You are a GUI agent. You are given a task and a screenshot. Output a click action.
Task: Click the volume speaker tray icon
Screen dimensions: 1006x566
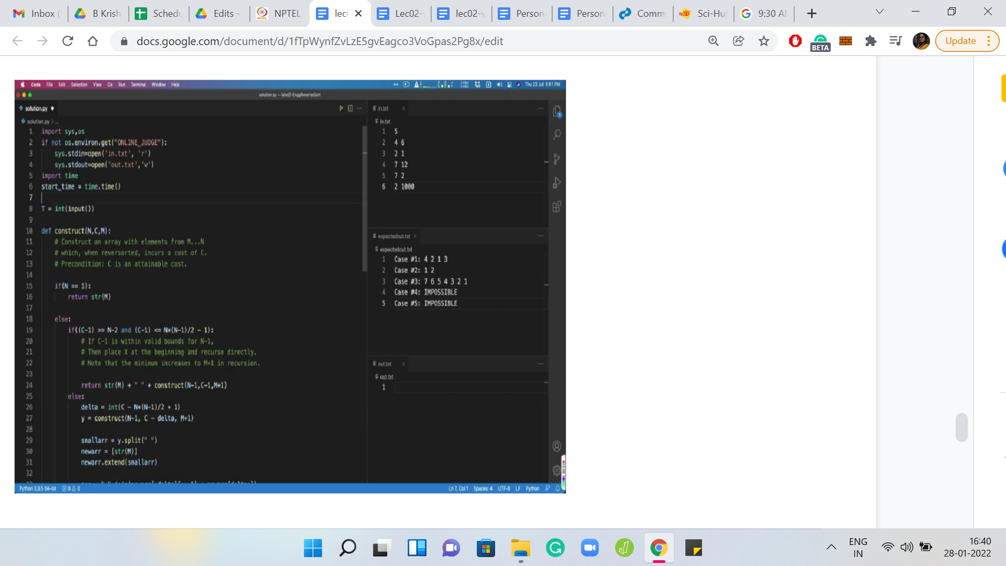coord(906,547)
